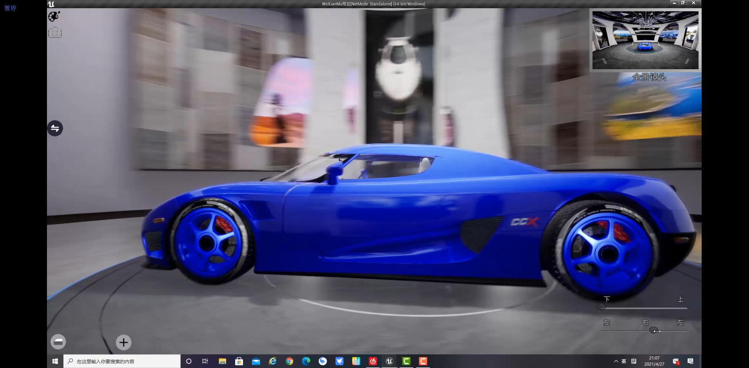This screenshot has height=368, width=749.
Task: Open the Windows Start menu
Action: [55, 361]
